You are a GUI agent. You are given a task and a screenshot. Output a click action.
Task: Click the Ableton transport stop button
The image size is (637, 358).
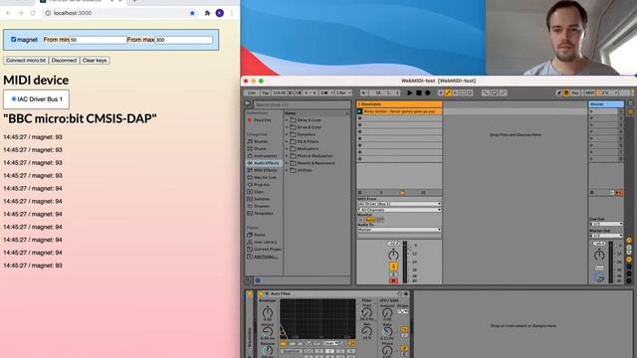pos(418,92)
